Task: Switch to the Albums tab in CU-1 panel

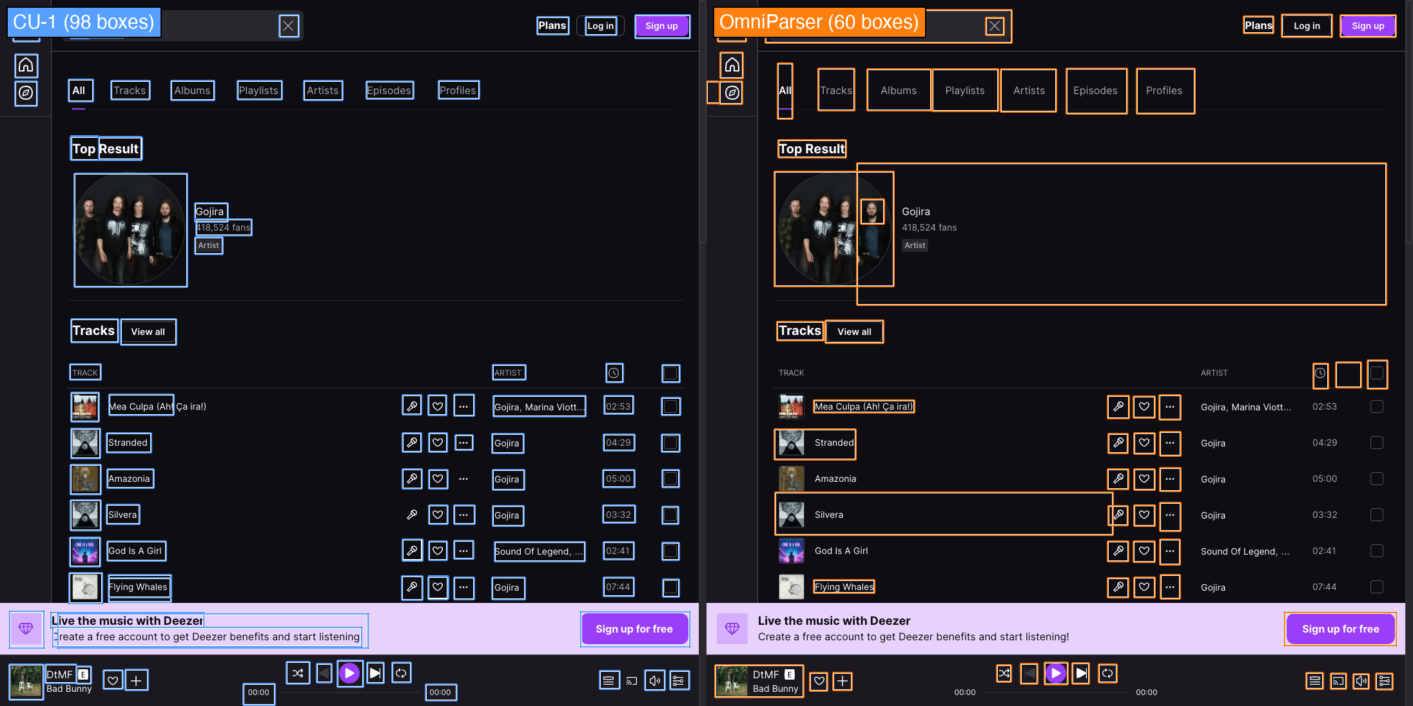Action: [192, 90]
